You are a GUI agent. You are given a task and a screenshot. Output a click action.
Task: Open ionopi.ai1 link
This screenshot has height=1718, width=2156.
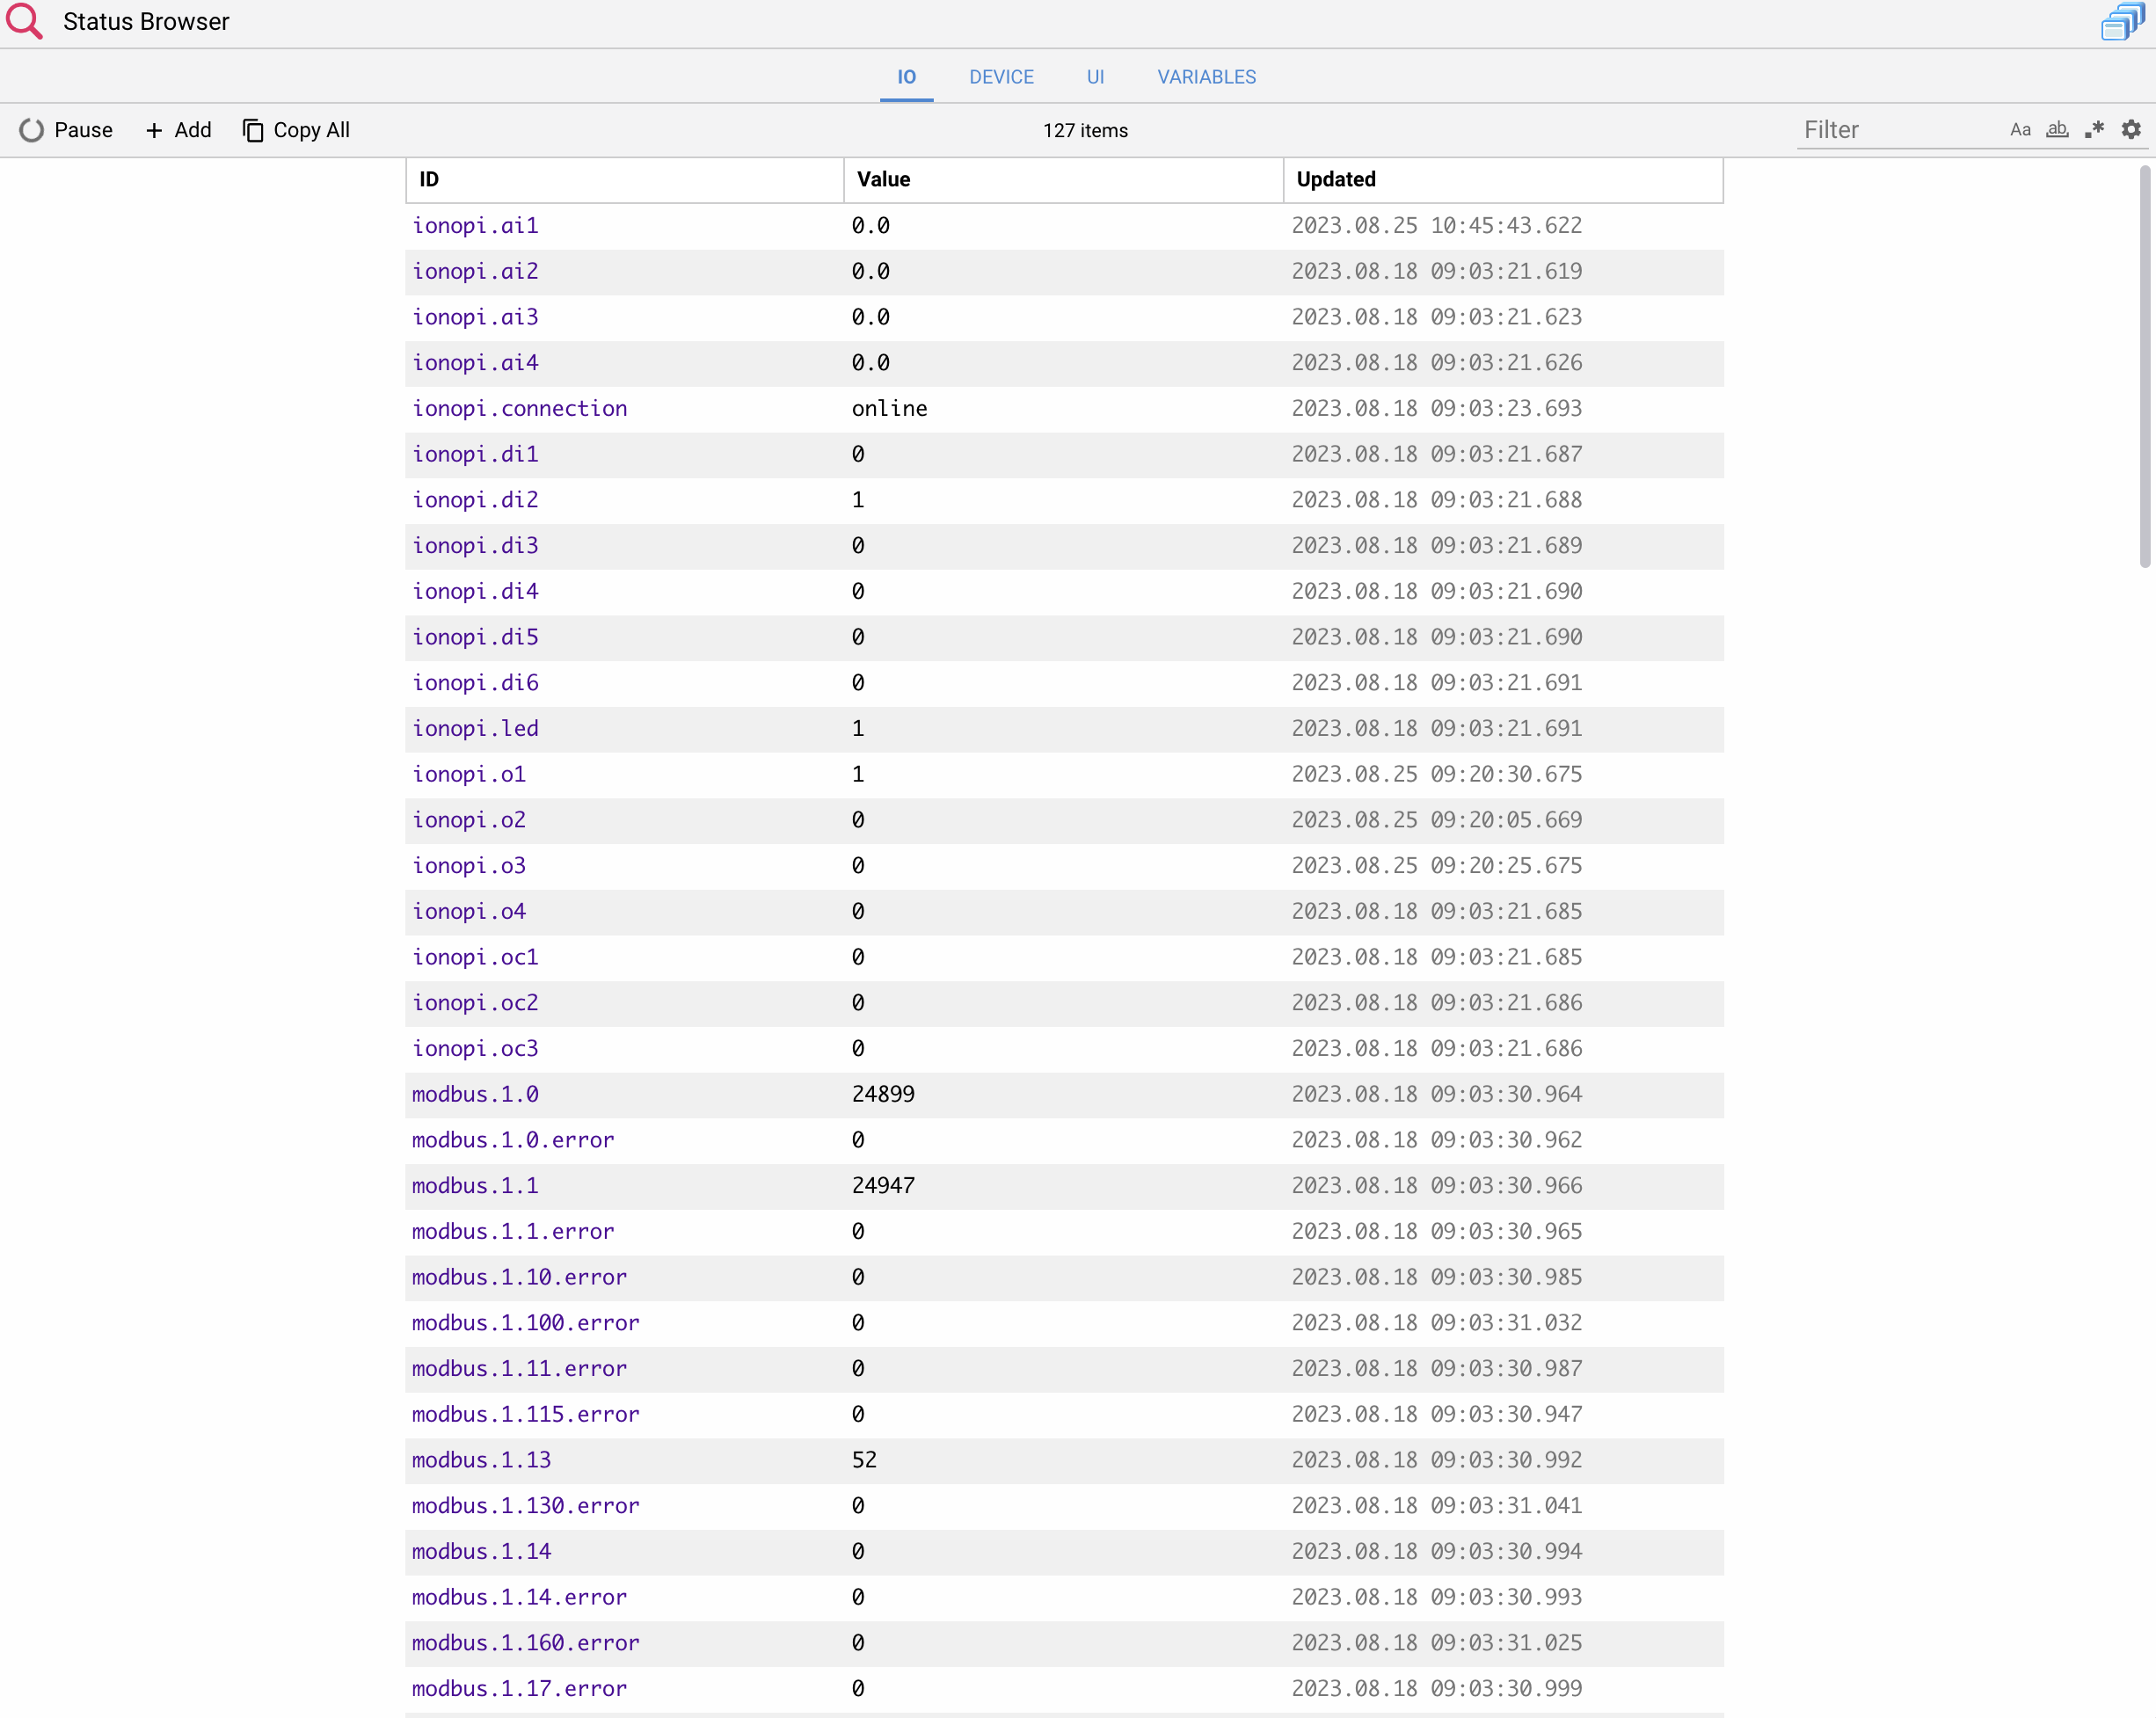475,226
